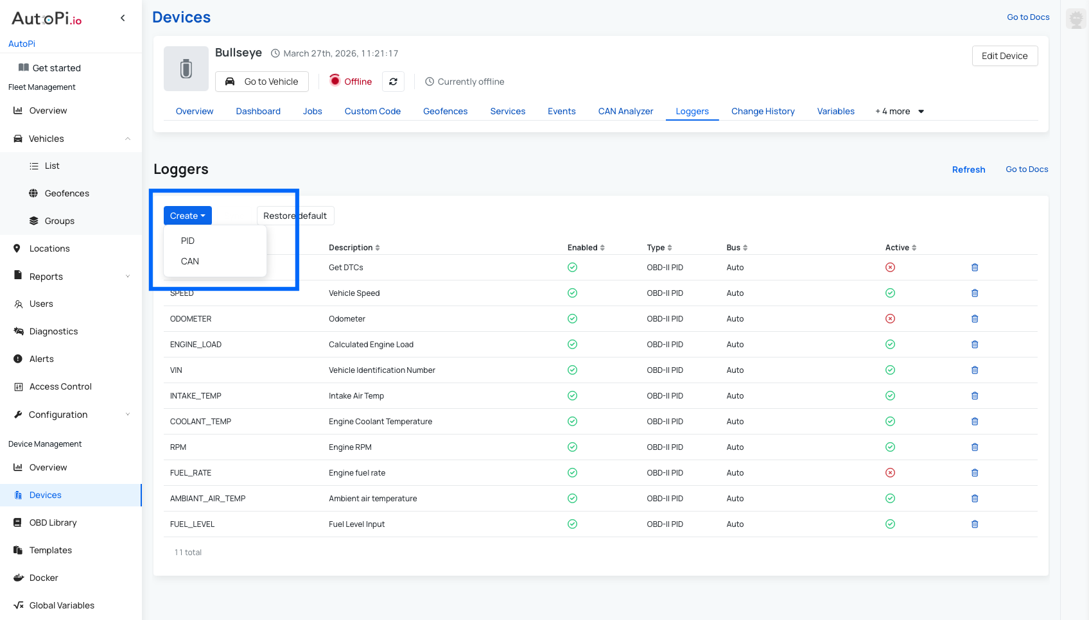Select PID from the Create menu
Viewport: 1089px width, 620px height.
click(x=187, y=241)
